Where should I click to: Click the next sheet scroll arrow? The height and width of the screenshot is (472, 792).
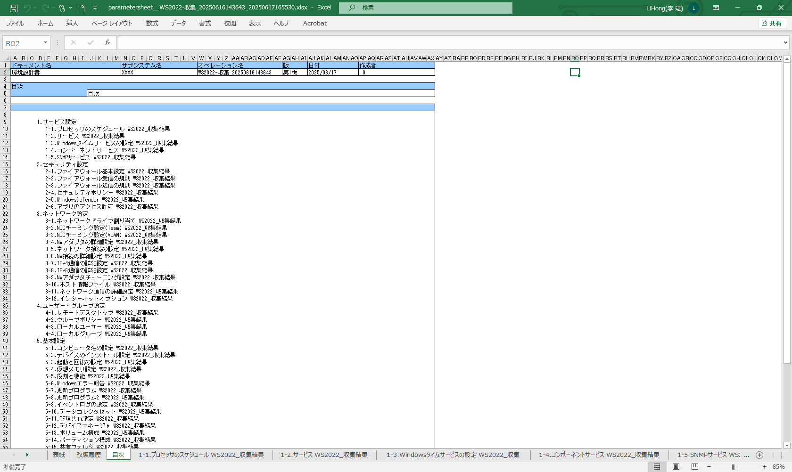click(27, 455)
